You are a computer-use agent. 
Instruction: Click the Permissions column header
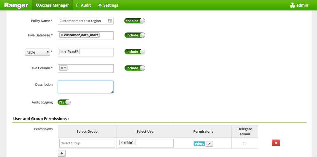203,131
